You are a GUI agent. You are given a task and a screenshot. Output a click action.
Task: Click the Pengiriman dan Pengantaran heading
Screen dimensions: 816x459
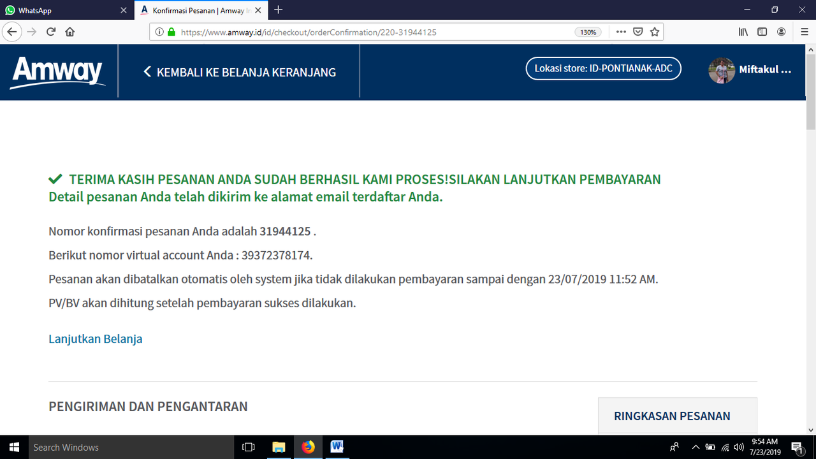pos(148,406)
